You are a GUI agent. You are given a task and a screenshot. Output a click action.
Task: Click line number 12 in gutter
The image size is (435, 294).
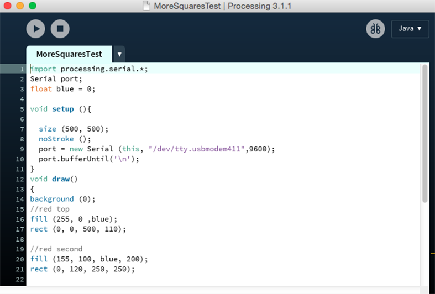pos(20,179)
